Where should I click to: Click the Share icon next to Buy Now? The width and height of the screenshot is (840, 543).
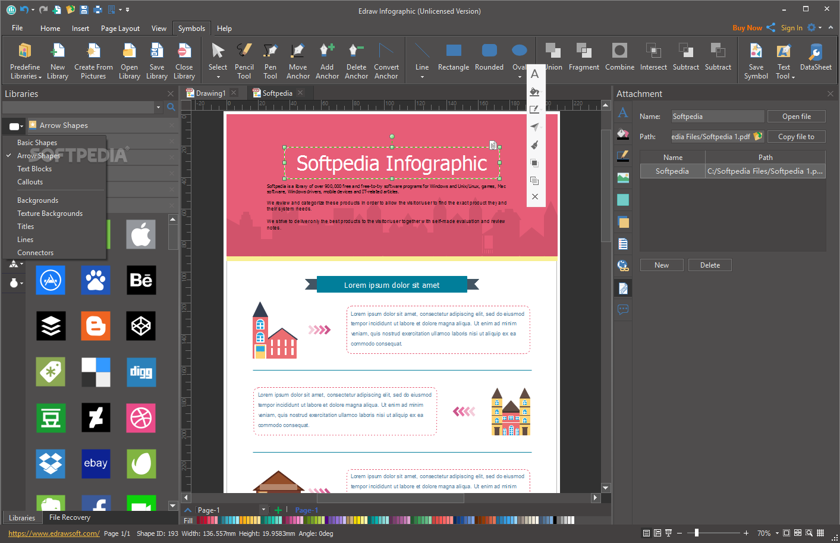click(x=770, y=27)
